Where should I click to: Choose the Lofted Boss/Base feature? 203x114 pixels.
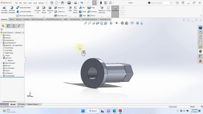pyautogui.click(x=23, y=12)
